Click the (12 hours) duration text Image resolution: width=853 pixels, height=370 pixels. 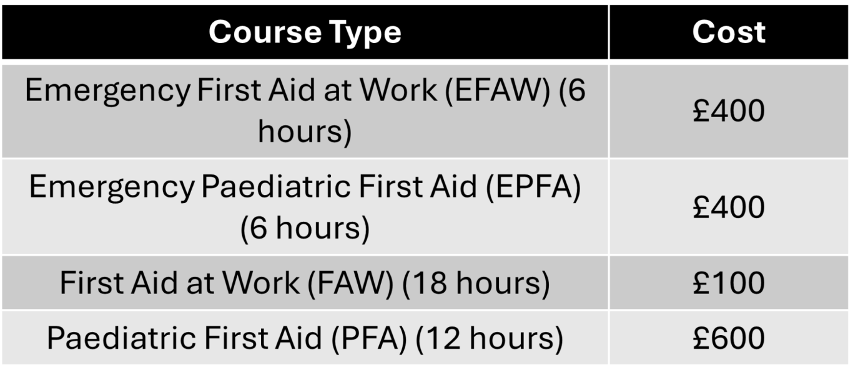490,339
